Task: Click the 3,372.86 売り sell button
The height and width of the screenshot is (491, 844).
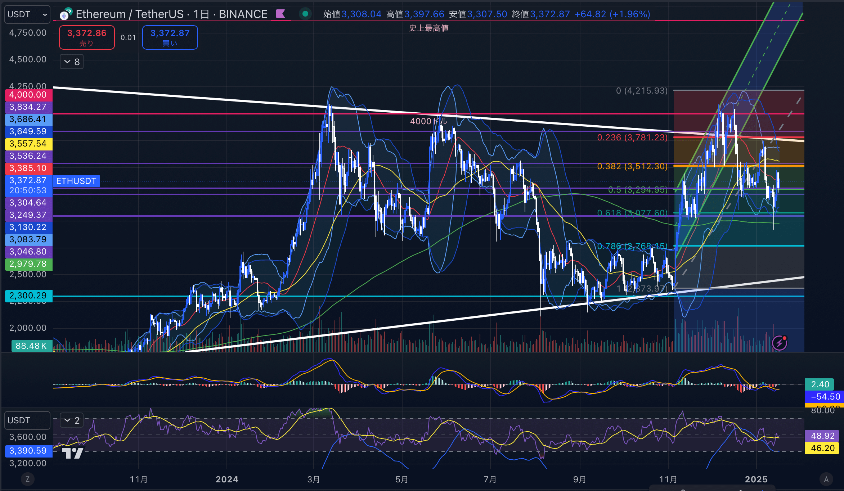Action: click(x=87, y=37)
